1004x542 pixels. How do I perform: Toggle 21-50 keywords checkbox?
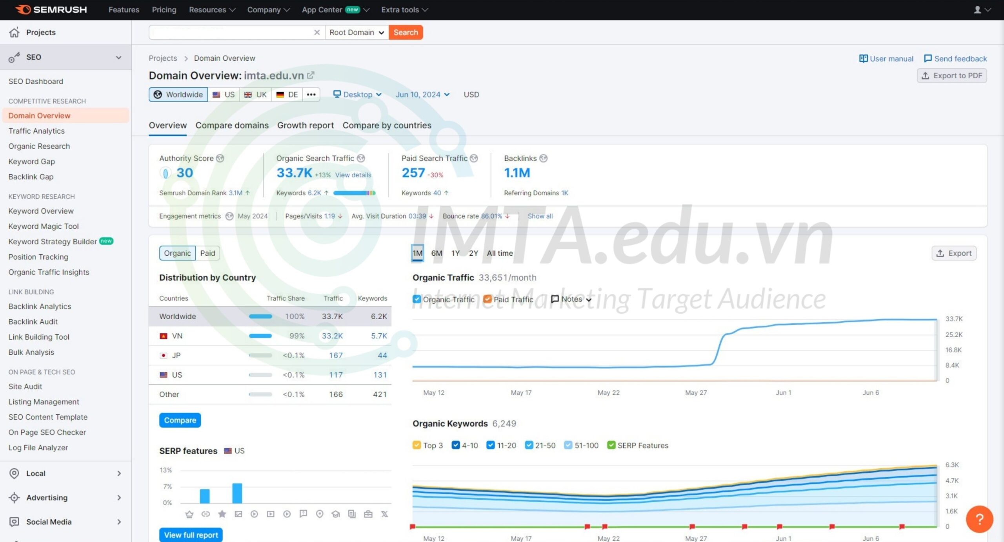click(x=529, y=445)
